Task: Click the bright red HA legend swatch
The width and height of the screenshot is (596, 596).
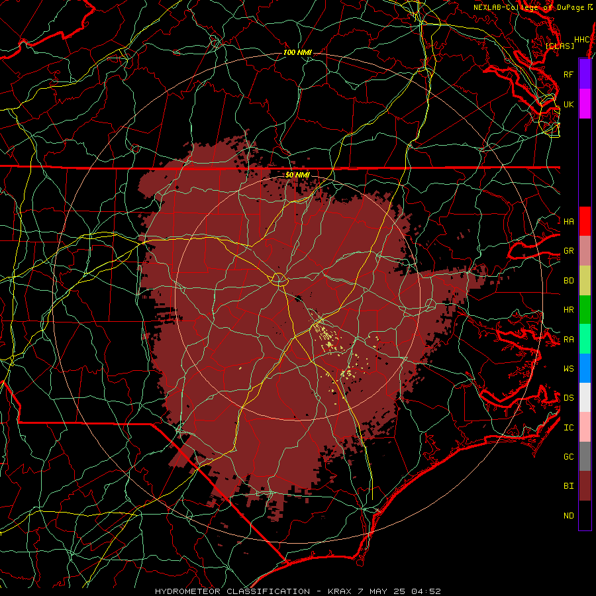Action: tap(585, 221)
